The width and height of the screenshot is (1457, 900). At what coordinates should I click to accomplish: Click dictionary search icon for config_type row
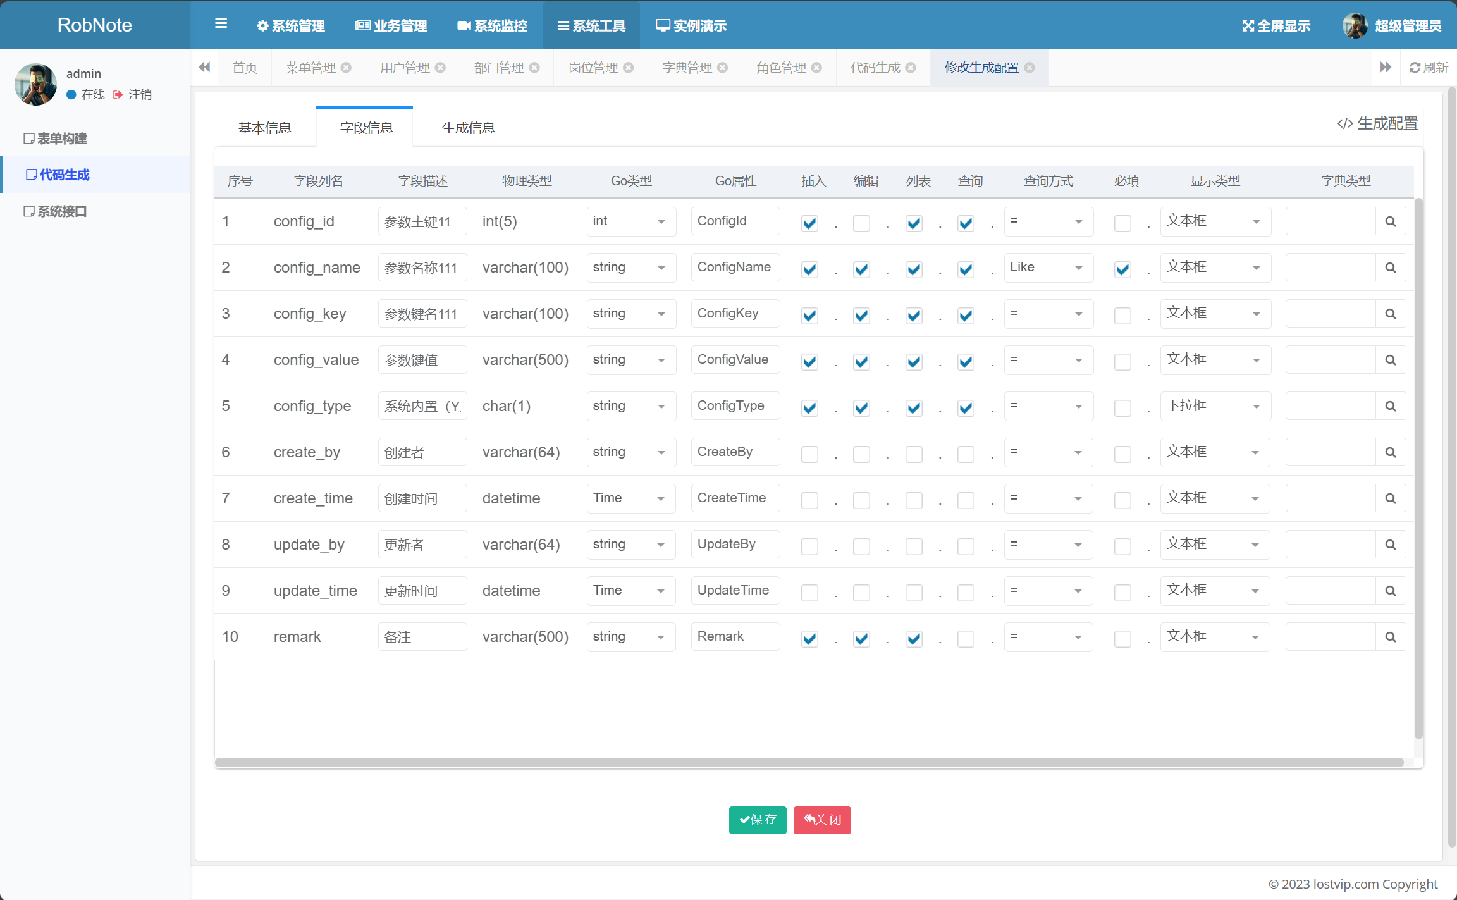(x=1390, y=406)
